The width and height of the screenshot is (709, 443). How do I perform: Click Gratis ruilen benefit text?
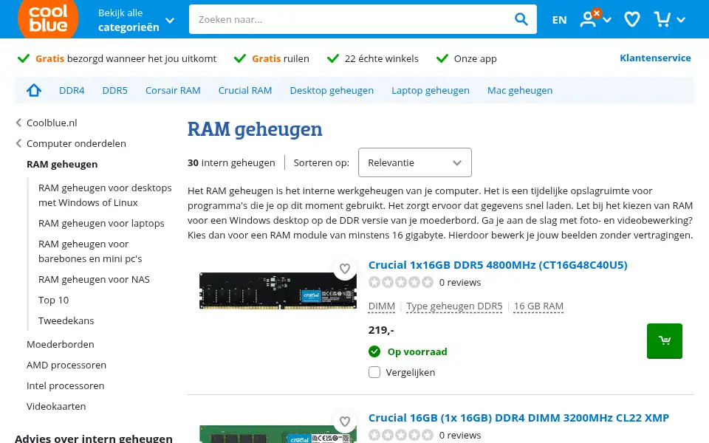click(281, 59)
